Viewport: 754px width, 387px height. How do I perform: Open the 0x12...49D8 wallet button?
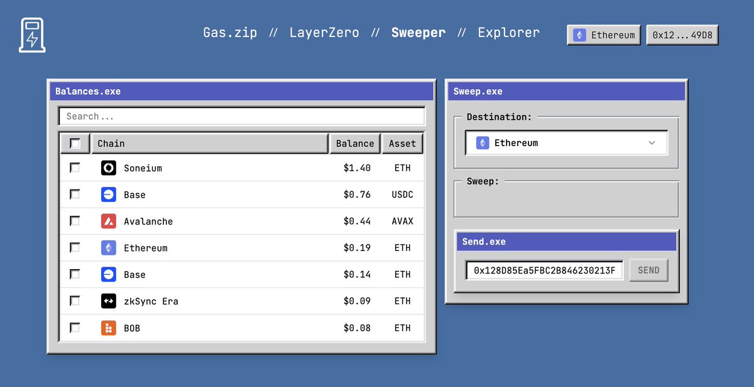coord(682,35)
